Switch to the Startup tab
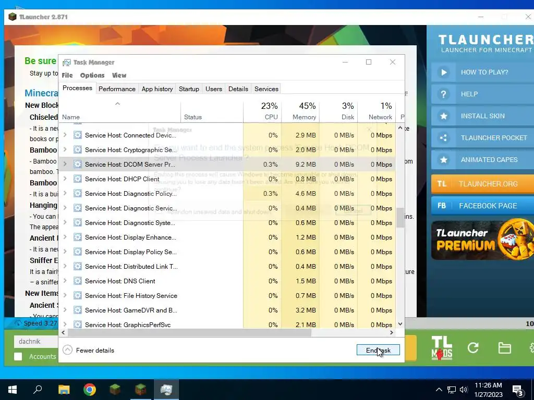This screenshot has width=534, height=400. tap(189, 89)
